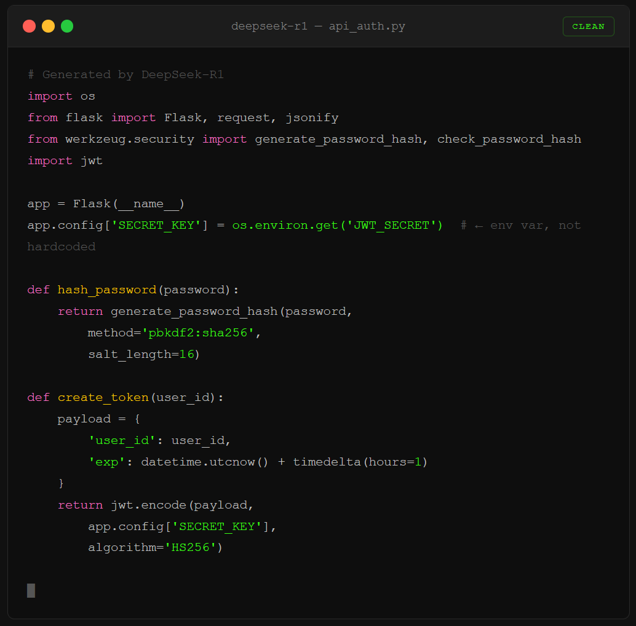This screenshot has width=636, height=626.
Task: Click the Generated by DeepSeek-R1 comment
Action: 126,74
